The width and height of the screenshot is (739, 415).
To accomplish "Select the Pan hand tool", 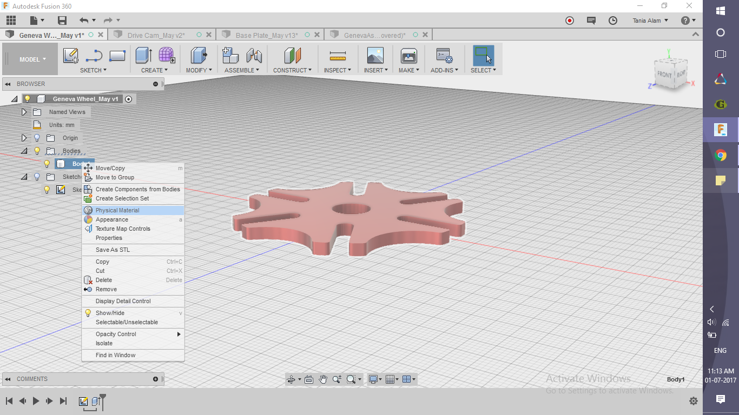I will 323,379.
